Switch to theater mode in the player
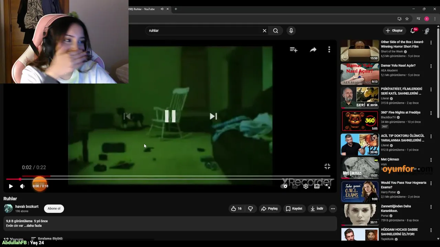440x247 pixels. click(x=317, y=186)
